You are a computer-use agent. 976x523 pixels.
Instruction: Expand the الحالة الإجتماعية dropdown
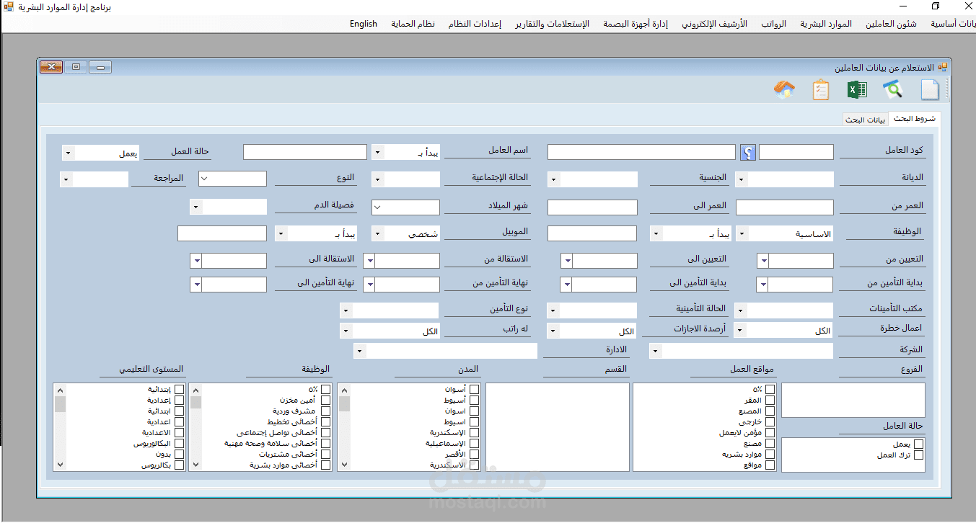377,179
